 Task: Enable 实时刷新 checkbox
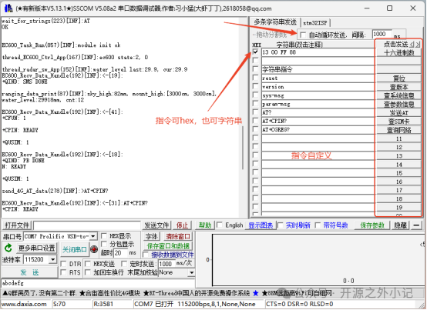coord(280,225)
